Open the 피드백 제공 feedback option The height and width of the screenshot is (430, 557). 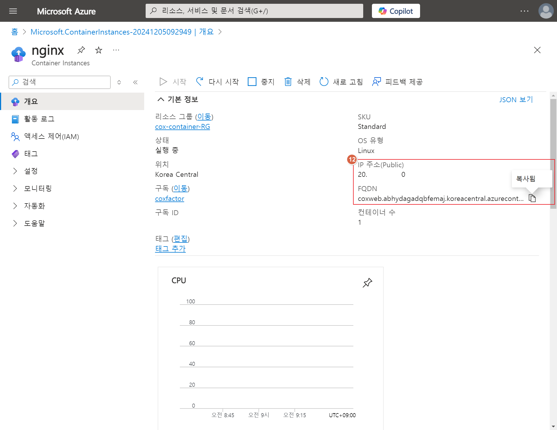pos(397,82)
